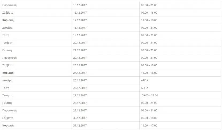Click the 22.12.2017 date cell
The height and width of the screenshot is (130, 222).
pos(106,58)
